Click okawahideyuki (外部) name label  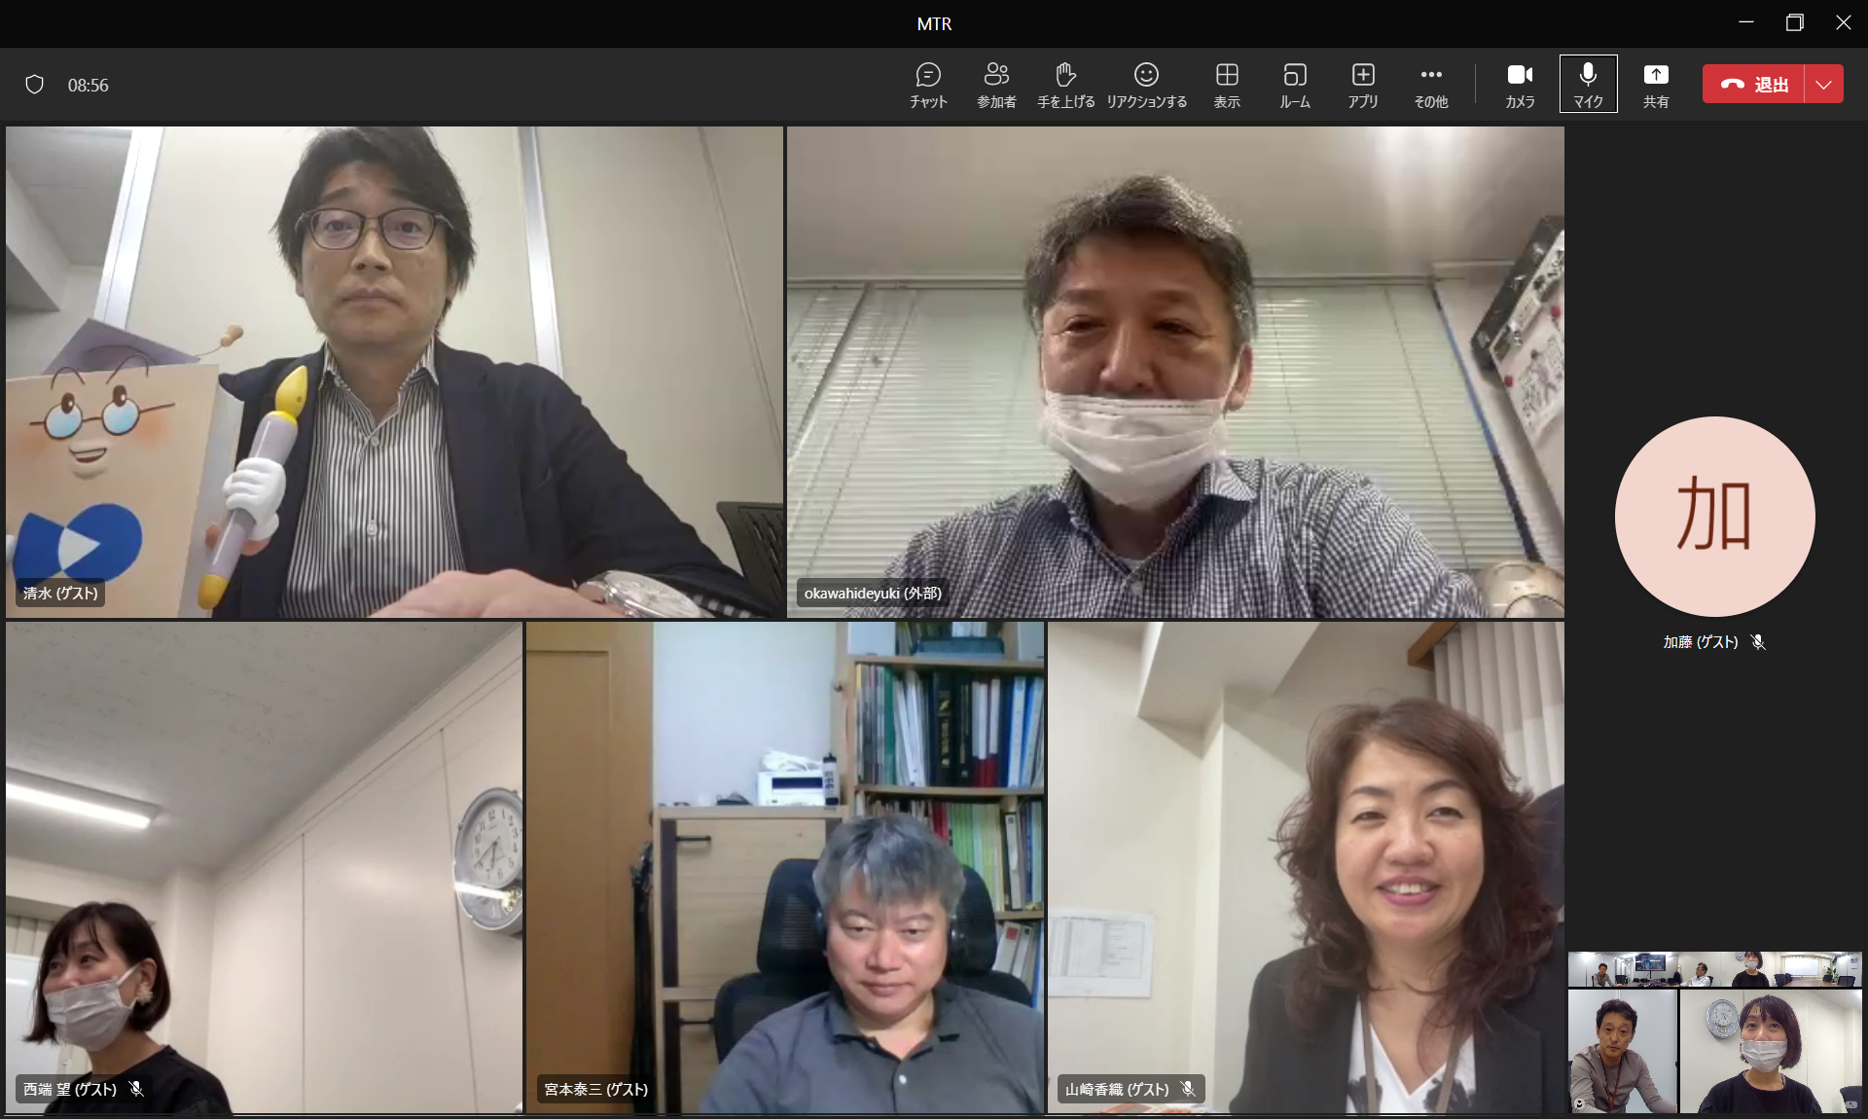tap(873, 593)
